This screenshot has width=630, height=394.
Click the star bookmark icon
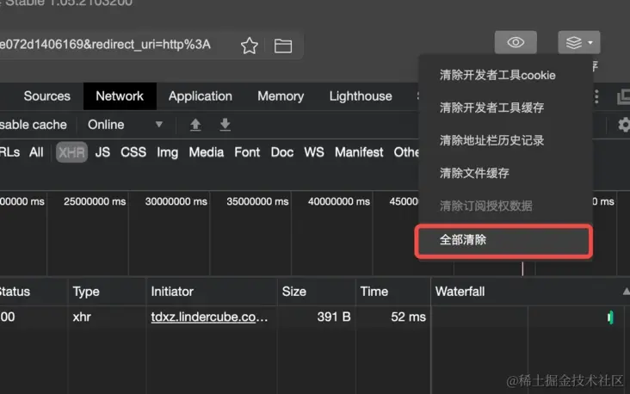click(x=249, y=46)
